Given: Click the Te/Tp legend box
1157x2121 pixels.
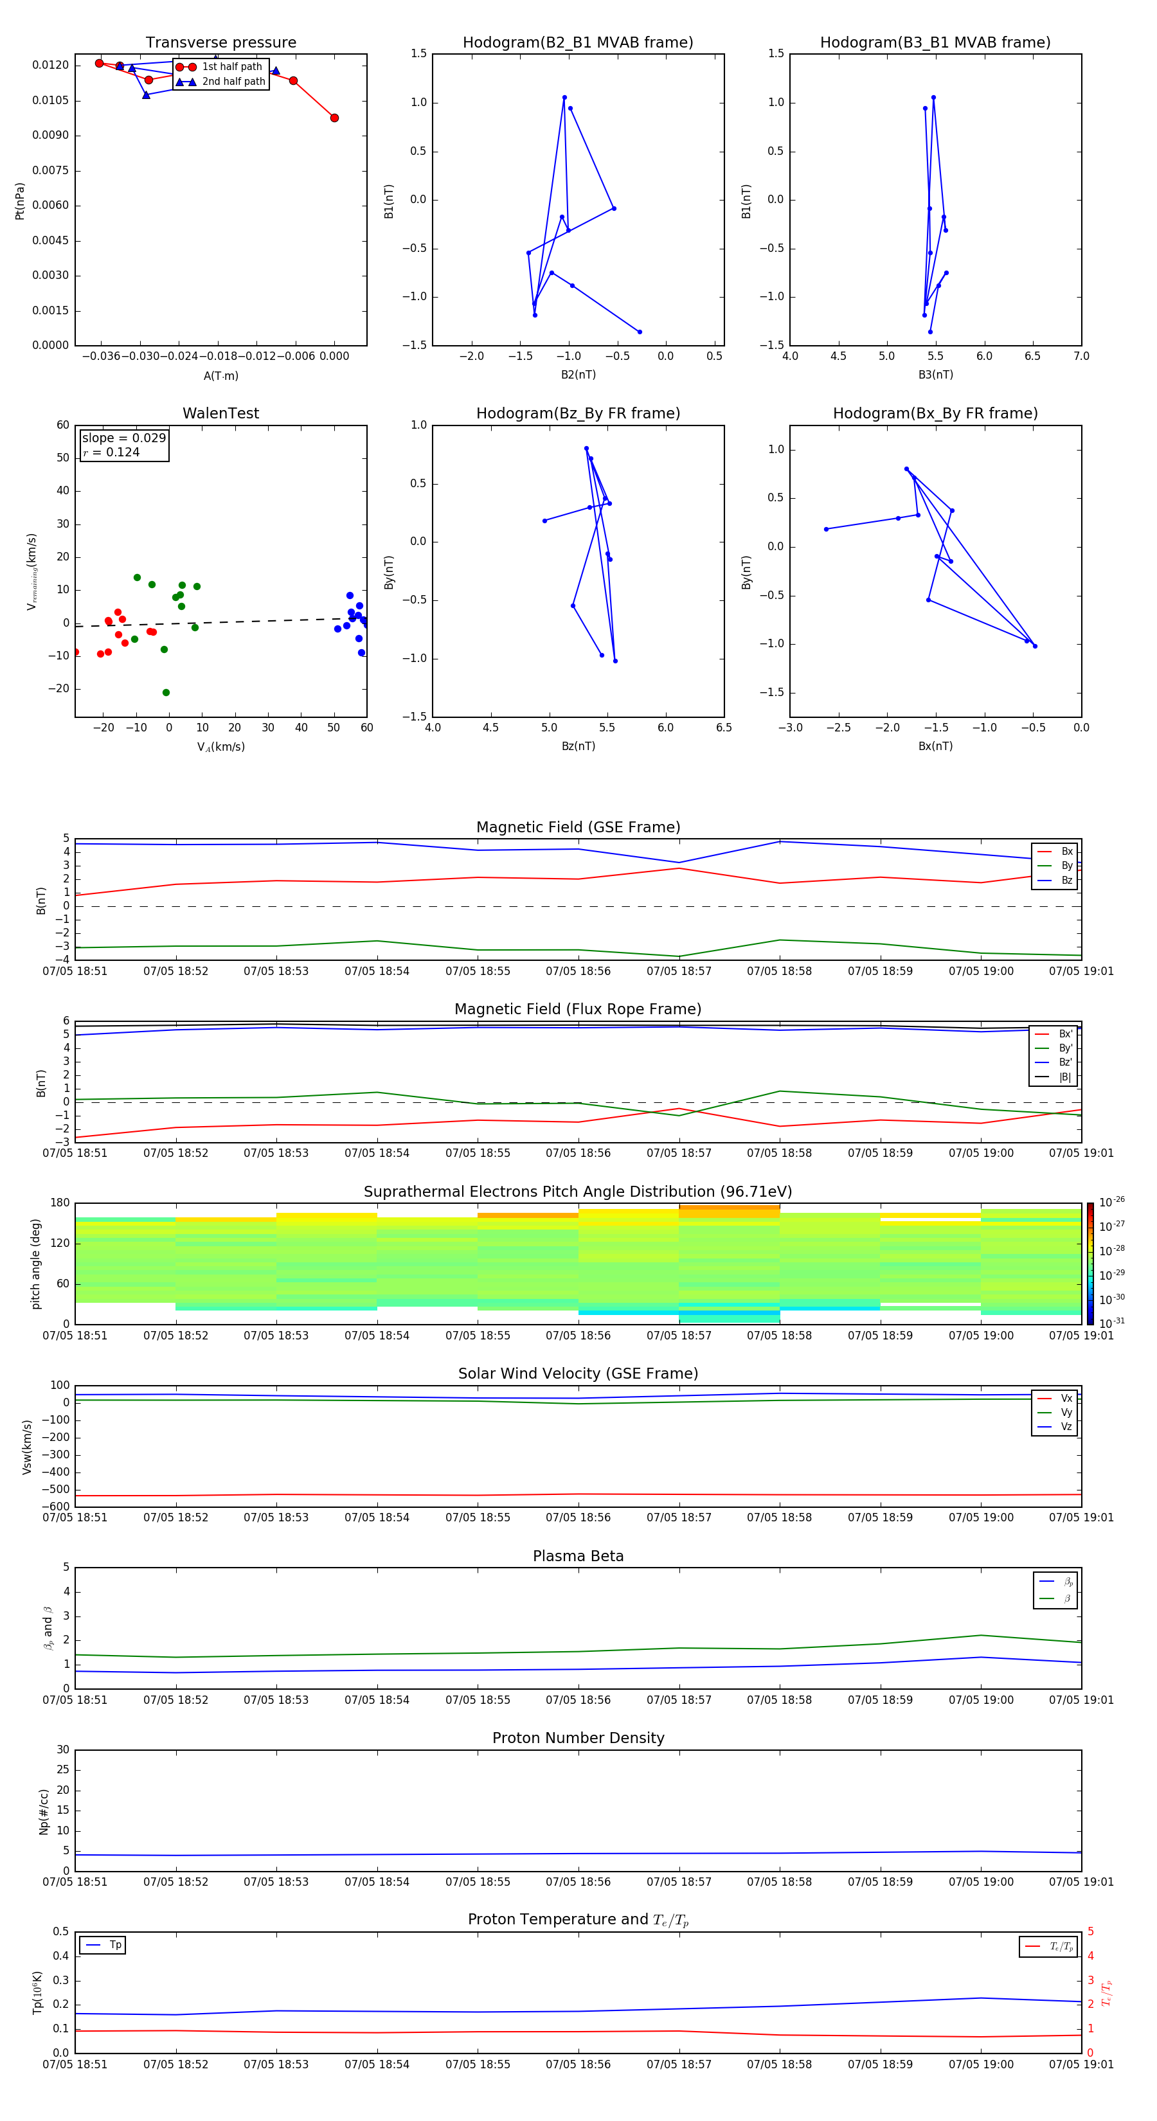Looking at the screenshot, I should pos(1048,1946).
